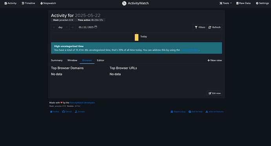The height and width of the screenshot is (146, 271).
Task: Open Raw Data page
Action: (x=244, y=3)
